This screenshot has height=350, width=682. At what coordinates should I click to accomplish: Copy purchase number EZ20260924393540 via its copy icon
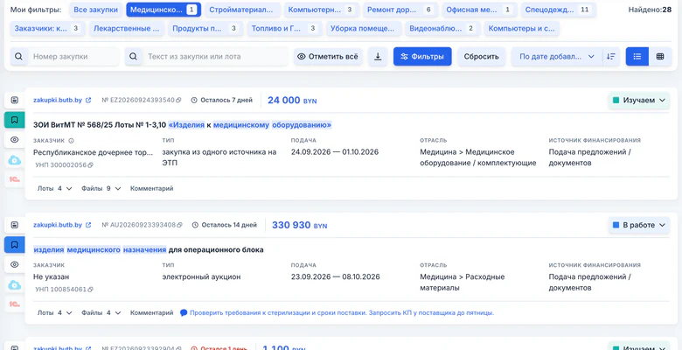tap(178, 100)
